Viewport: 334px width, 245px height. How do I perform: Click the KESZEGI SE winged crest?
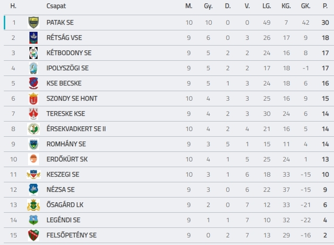33,175
